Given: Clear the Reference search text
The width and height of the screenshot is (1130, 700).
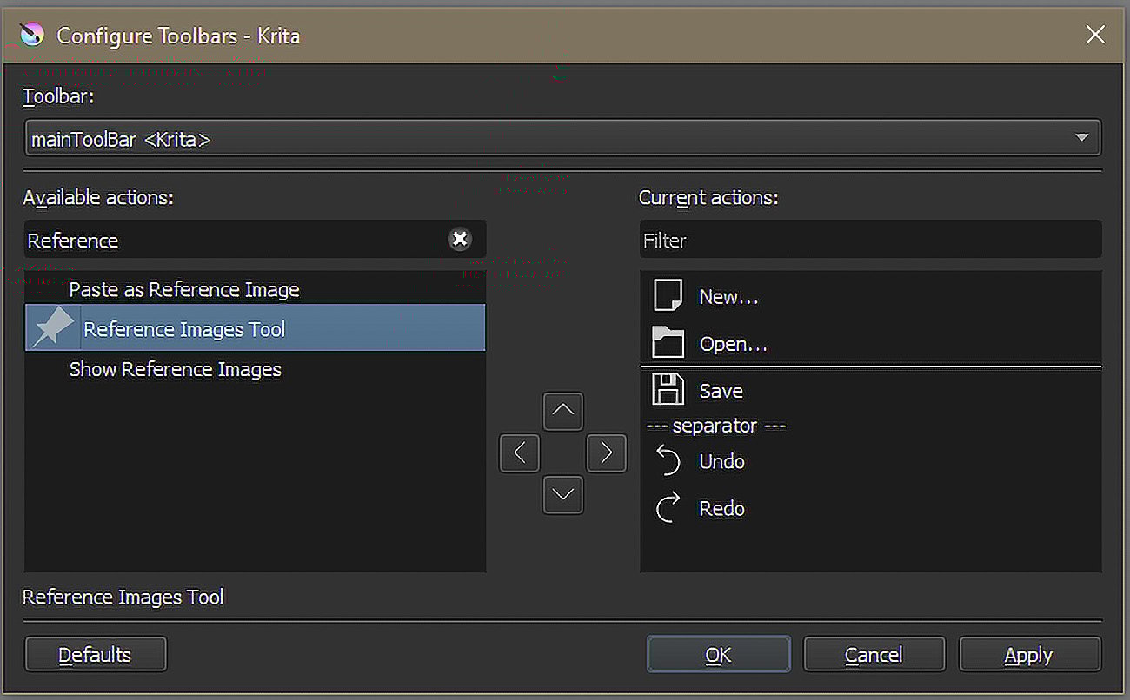Looking at the screenshot, I should tap(460, 239).
